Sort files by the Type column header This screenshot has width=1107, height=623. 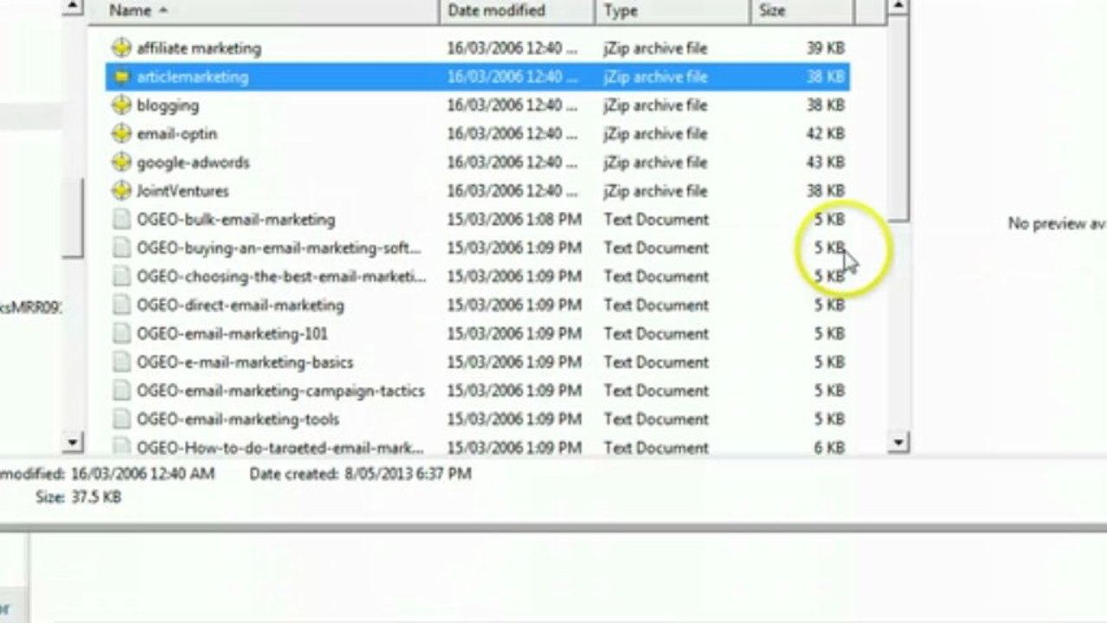coord(673,11)
